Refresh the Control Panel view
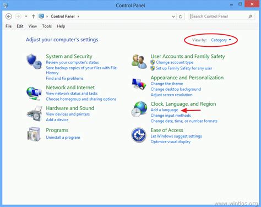Image resolution: width=261 pixels, height=207 pixels. click(181, 17)
